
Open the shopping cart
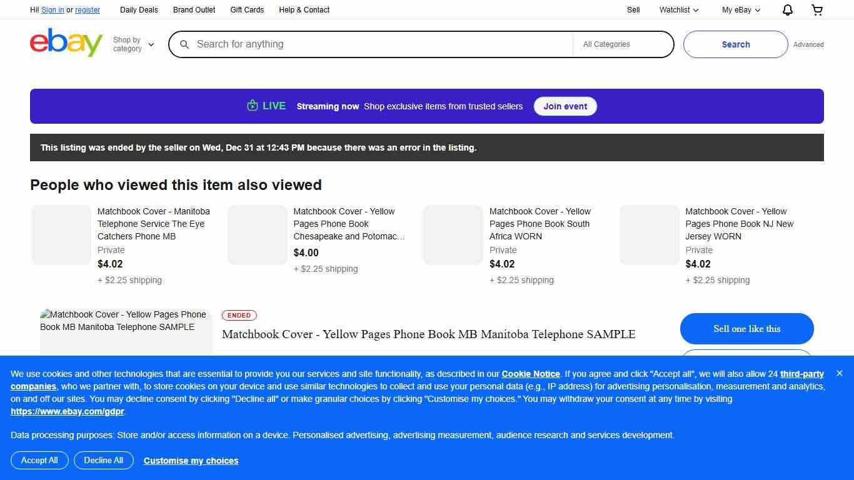816,10
